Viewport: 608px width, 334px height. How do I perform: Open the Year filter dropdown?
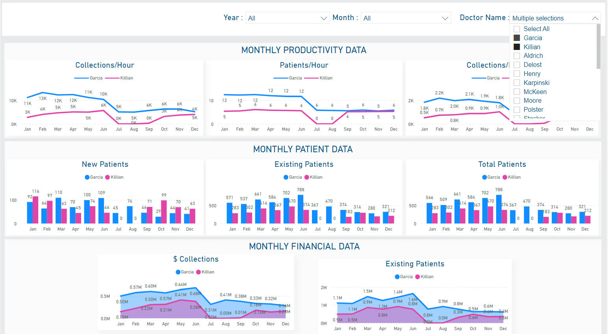tap(287, 18)
